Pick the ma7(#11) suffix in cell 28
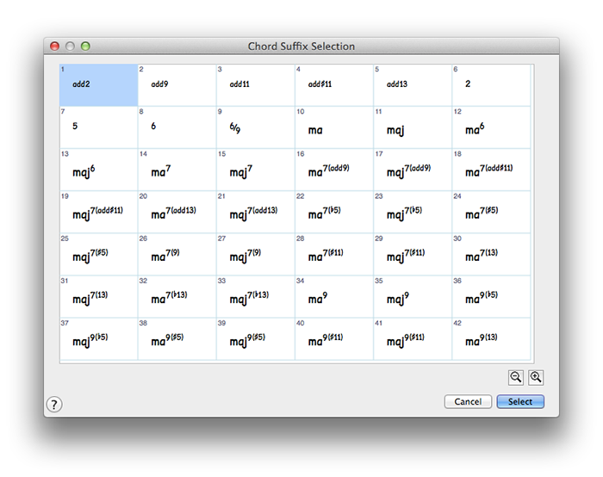Screen dimensions: 603x477 tap(334, 254)
